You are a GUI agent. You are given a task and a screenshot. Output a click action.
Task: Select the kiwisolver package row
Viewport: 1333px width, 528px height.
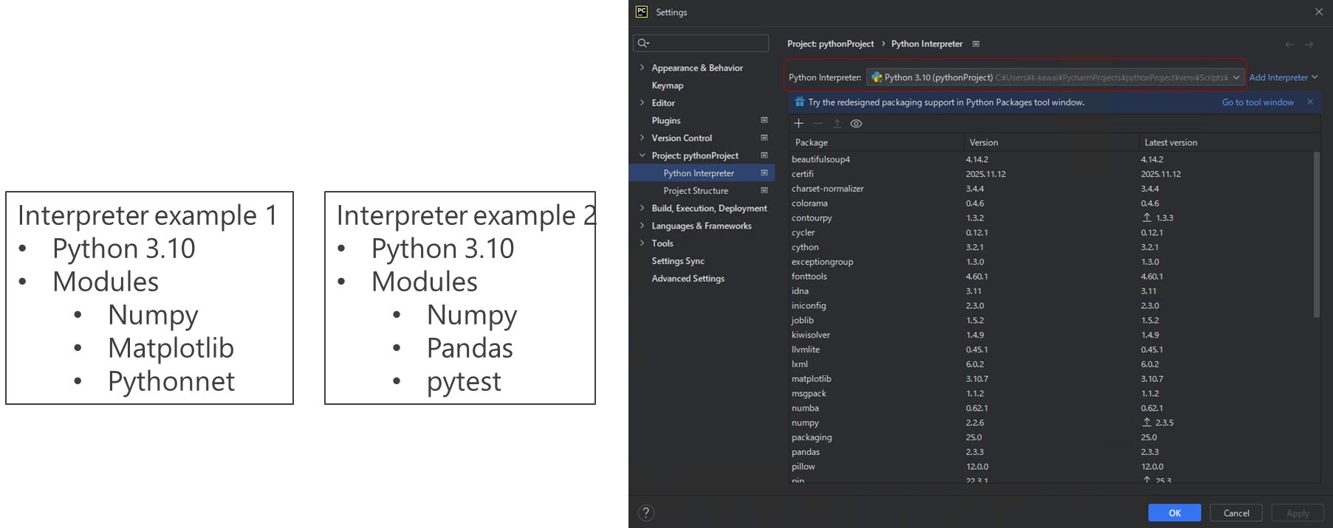coord(1052,335)
